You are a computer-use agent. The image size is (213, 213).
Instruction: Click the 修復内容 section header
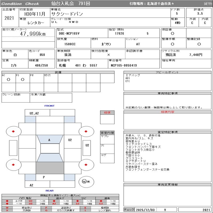(x=168, y=112)
